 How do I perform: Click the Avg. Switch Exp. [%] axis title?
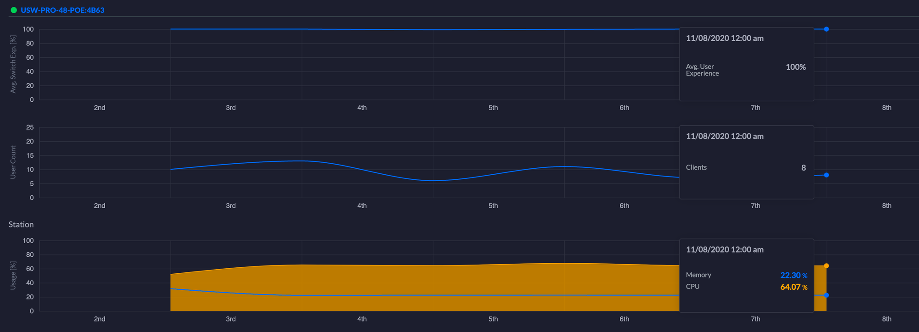coord(13,64)
